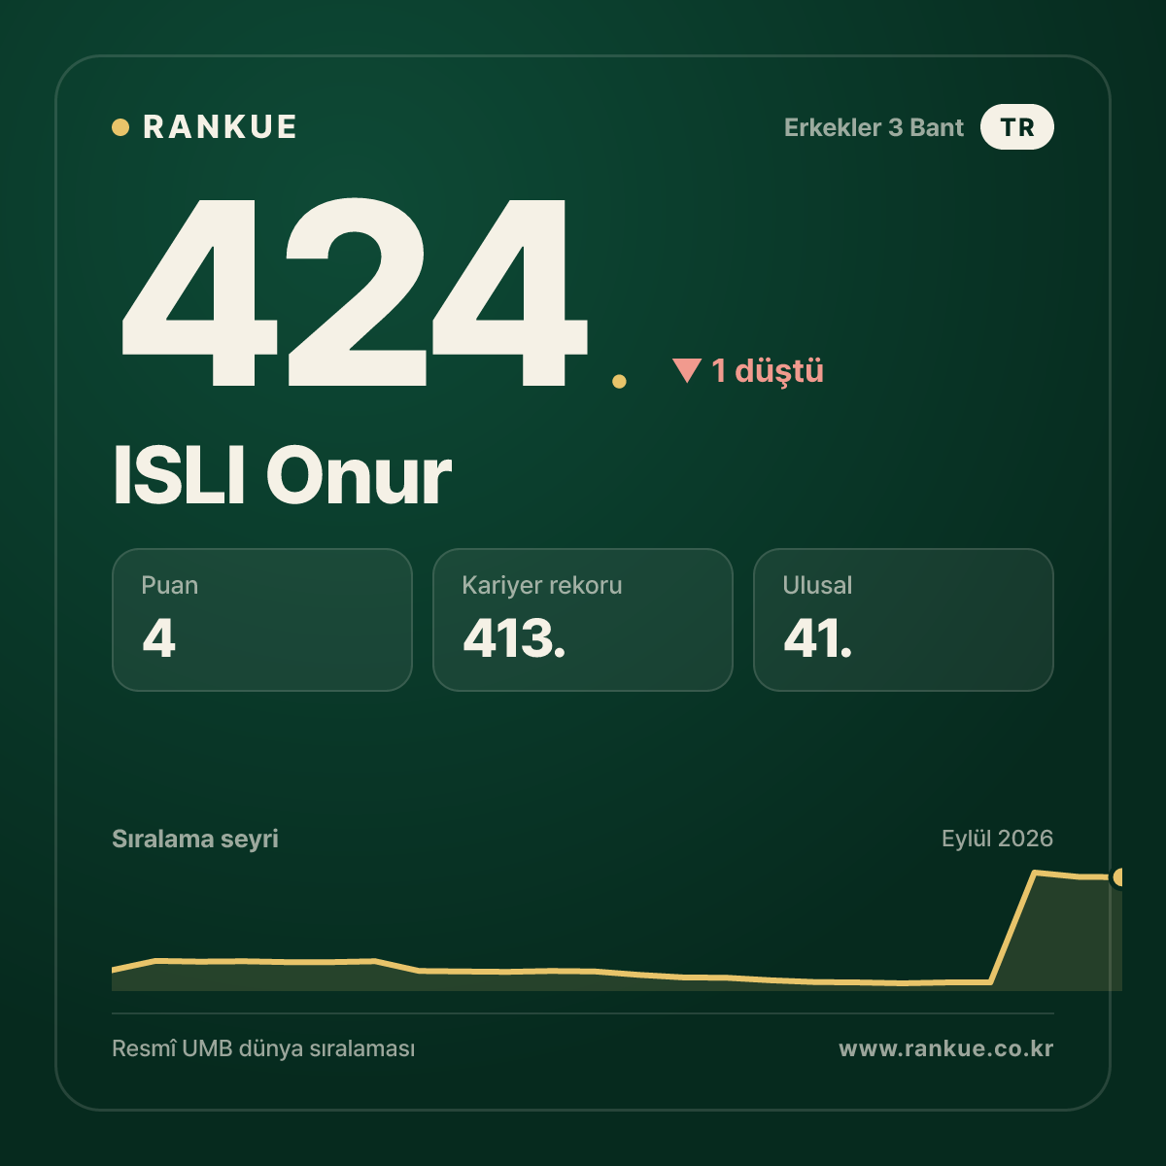Open the Puan stat card

coord(262,620)
